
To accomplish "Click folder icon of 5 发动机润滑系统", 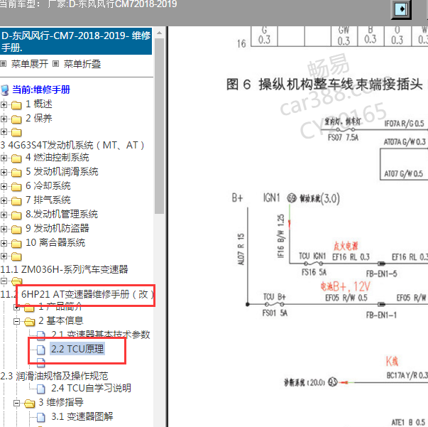I will click(16, 173).
